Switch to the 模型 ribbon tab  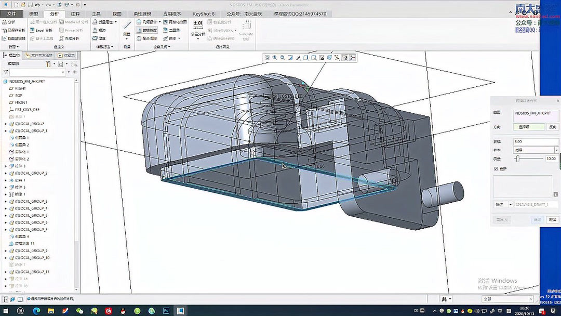(x=34, y=14)
